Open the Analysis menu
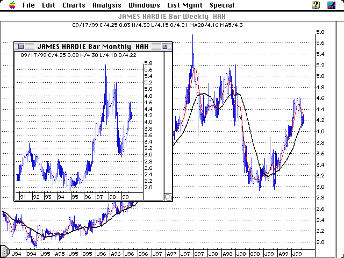344x258 pixels. [107, 5]
